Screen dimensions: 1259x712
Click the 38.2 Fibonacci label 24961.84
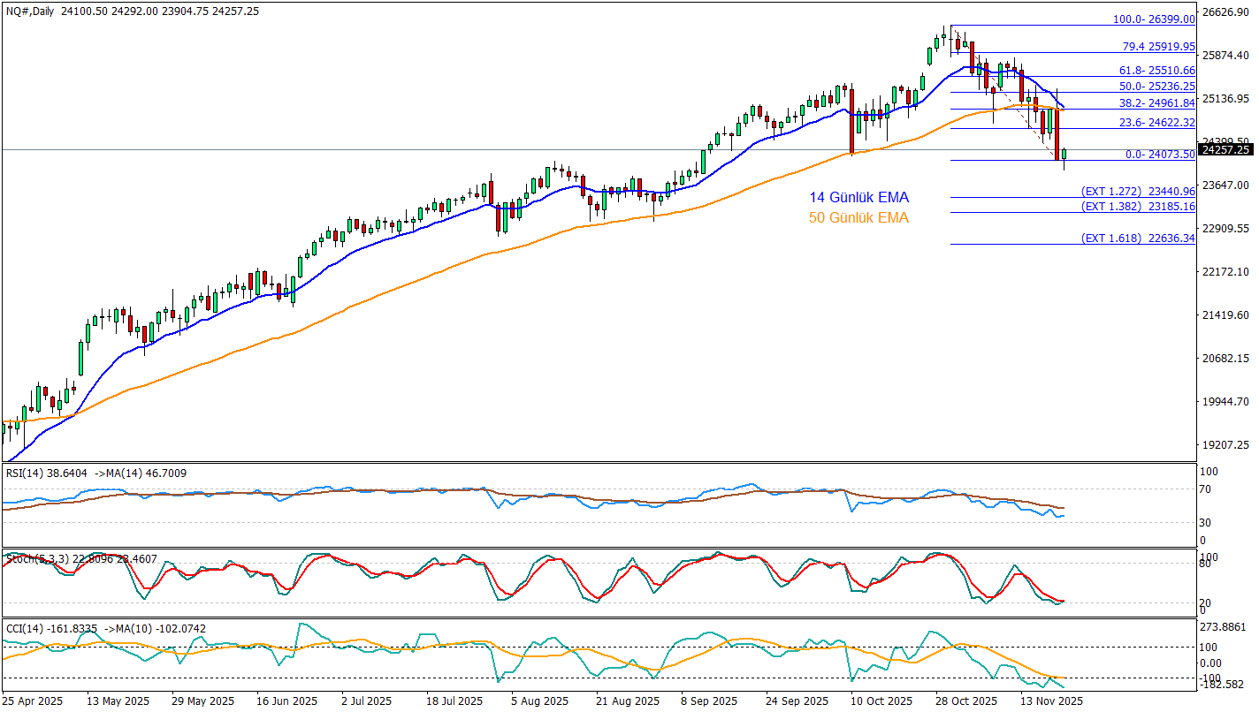(x=1148, y=103)
